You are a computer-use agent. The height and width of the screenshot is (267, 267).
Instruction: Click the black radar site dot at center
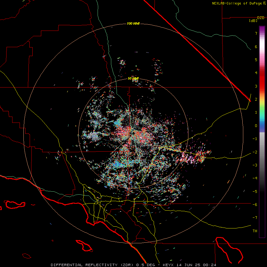(134, 133)
